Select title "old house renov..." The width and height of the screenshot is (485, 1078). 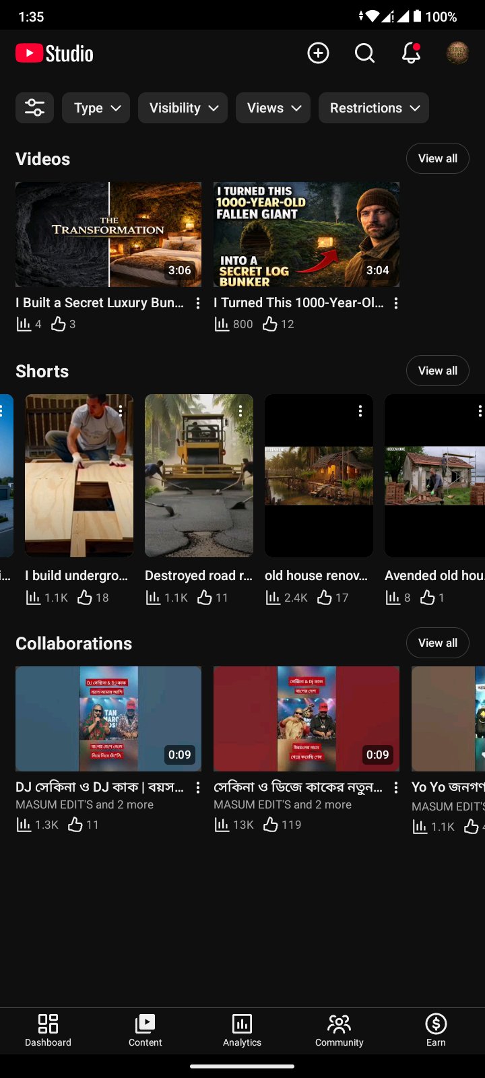[x=317, y=575]
